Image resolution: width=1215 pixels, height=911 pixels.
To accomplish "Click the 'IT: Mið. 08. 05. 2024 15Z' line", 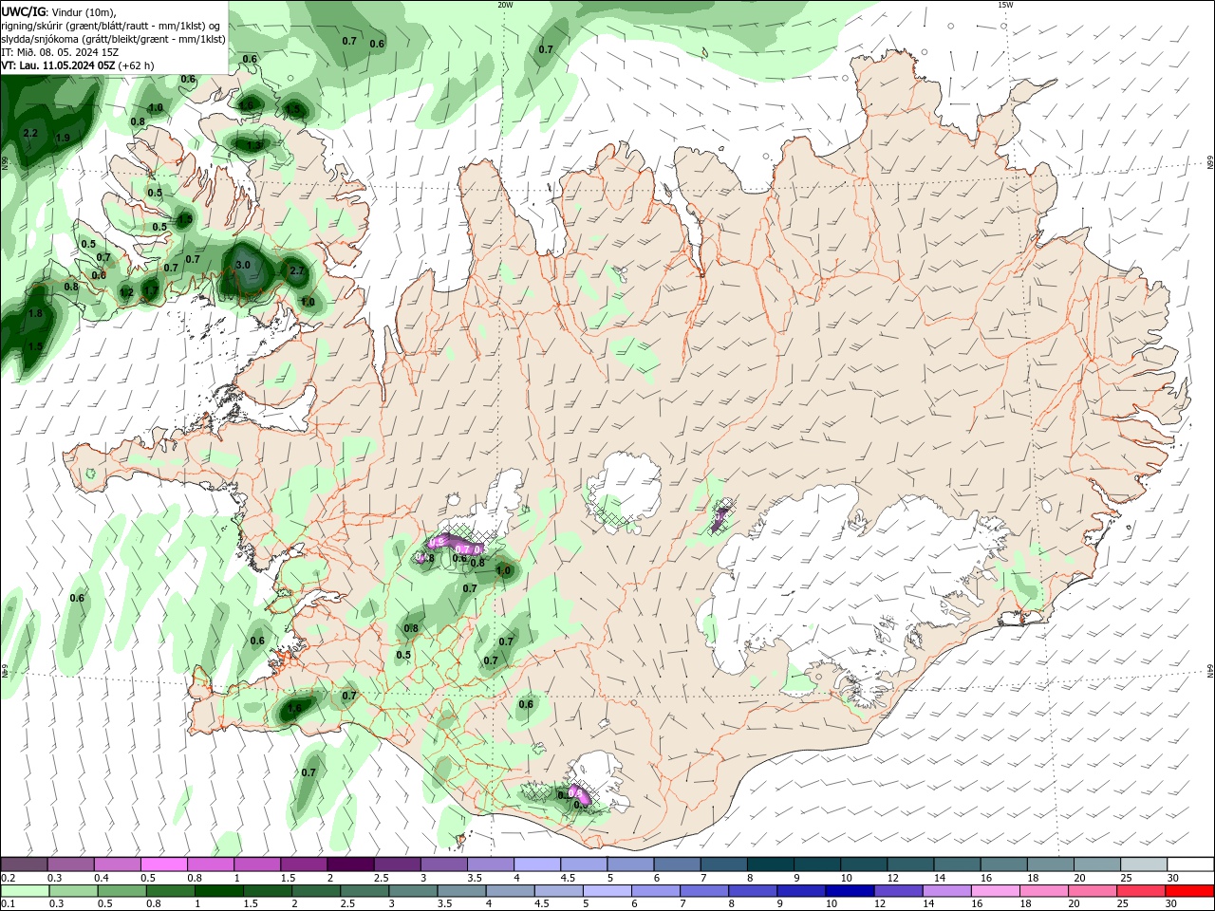I will (60, 52).
